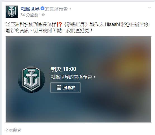Screen dimensions: 155x135
Task: Open the 34 分鐘前 timestamp link
Action: [x=29, y=15]
